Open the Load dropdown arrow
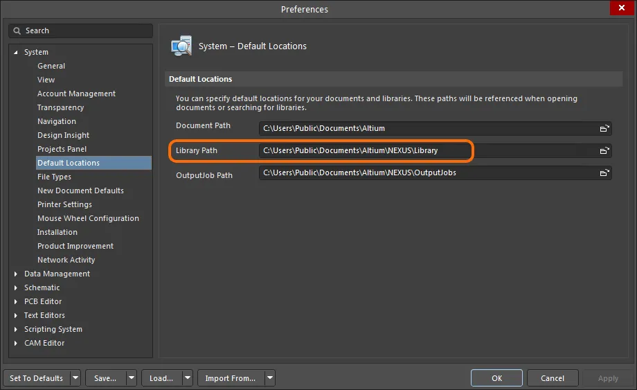This screenshot has width=637, height=390. tap(187, 378)
